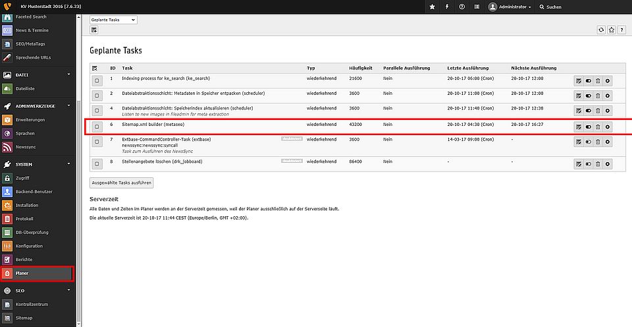The image size is (632, 327).
Task: Open the flush caches lightning icon
Action: click(x=447, y=7)
